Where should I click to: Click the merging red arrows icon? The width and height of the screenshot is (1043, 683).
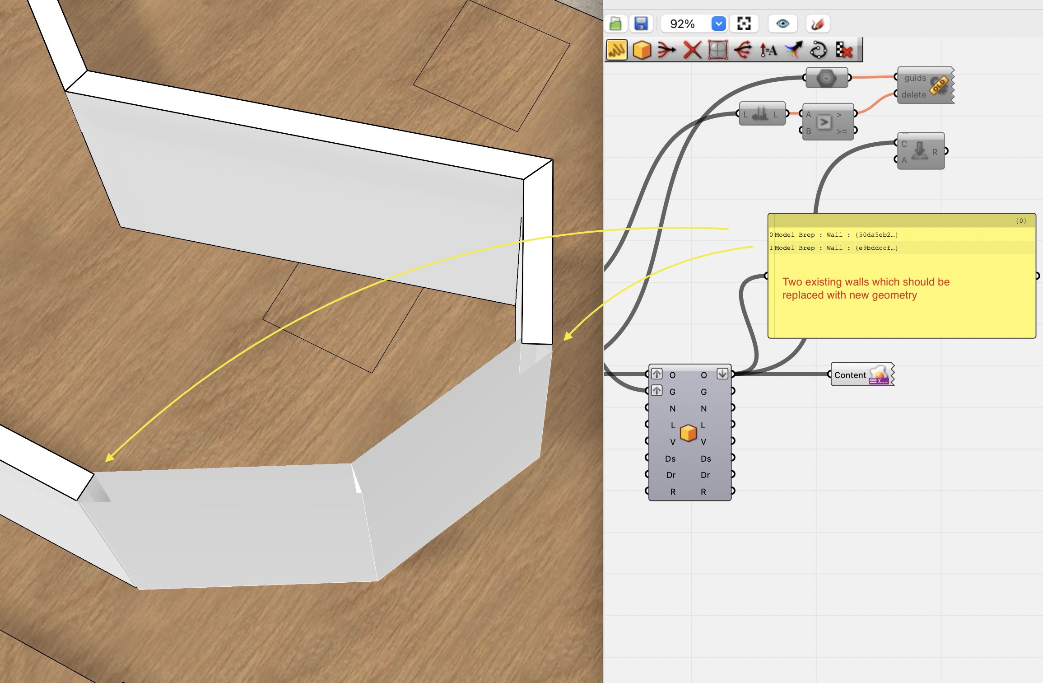(666, 50)
